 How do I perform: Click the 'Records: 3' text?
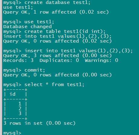(x=18, y=60)
